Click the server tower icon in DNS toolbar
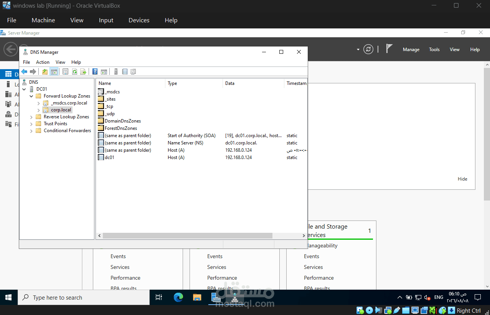The image size is (490, 315). click(116, 71)
